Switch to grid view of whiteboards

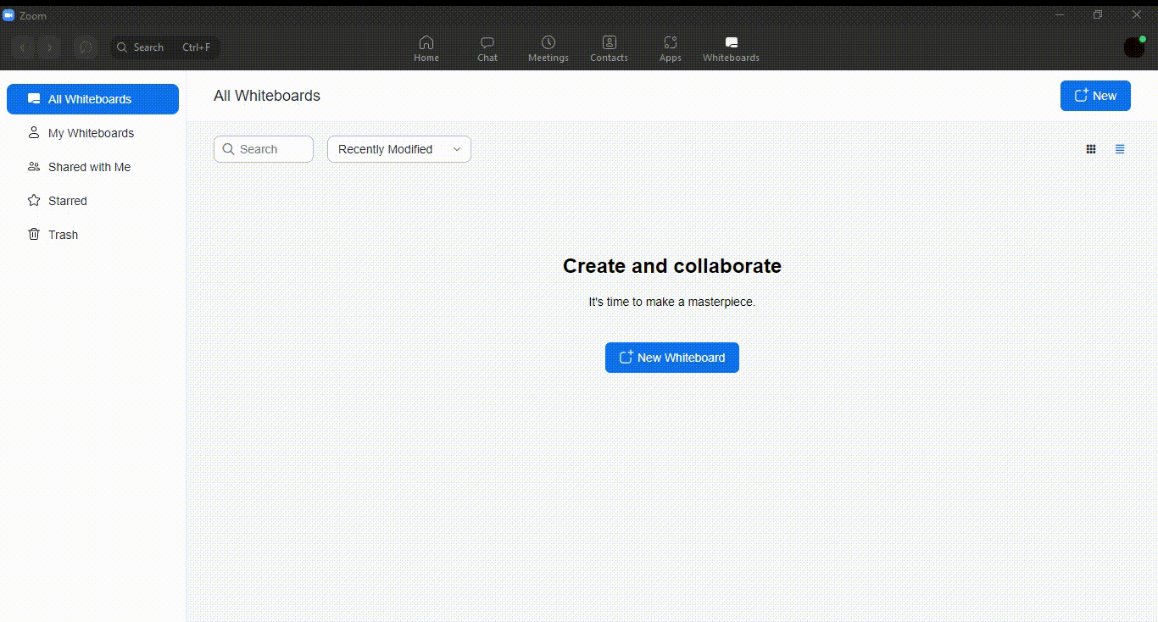click(1091, 149)
